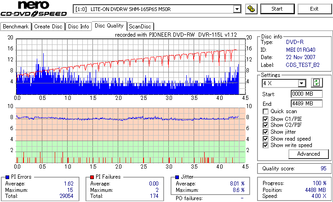The image size is (333, 202).
Task: Click the PO failures label
Action: tap(189, 198)
